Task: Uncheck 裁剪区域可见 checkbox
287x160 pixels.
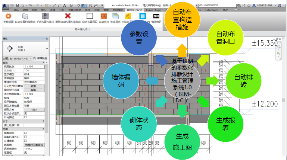Action: click(x=25, y=137)
